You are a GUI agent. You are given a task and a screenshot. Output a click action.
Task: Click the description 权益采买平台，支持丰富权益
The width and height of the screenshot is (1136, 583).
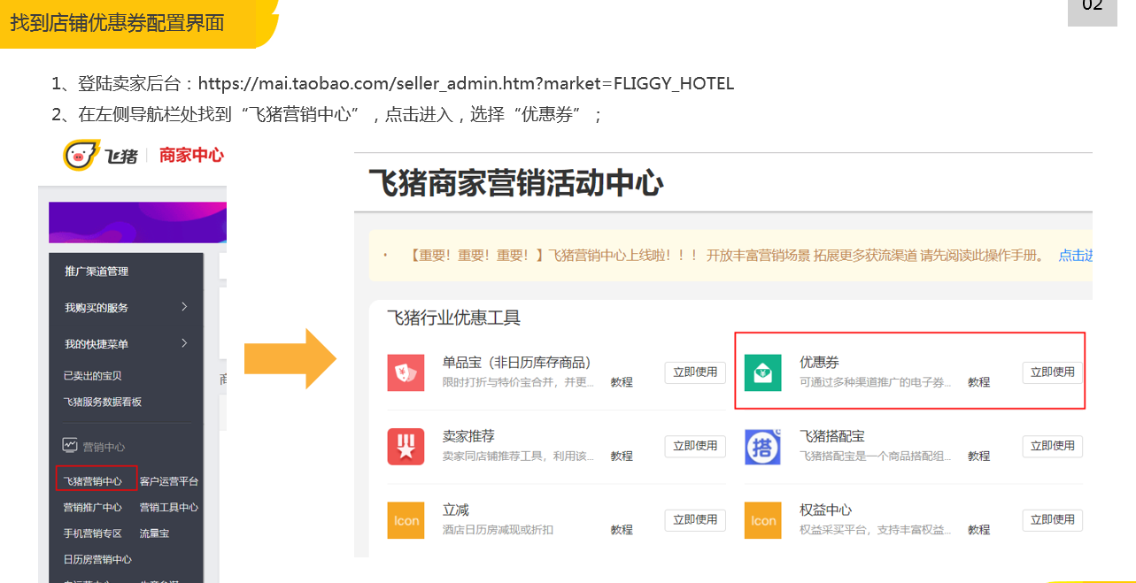point(876,530)
